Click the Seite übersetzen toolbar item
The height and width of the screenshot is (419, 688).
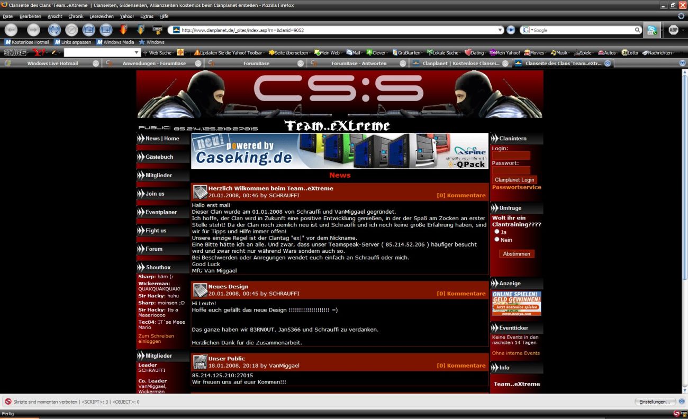pyautogui.click(x=288, y=52)
